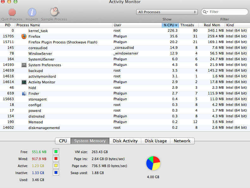Open the Disk Activity tab
This screenshot has width=250, height=188.
pos(125,141)
